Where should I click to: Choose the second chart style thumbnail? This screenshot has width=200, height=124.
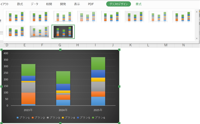tap(39, 17)
